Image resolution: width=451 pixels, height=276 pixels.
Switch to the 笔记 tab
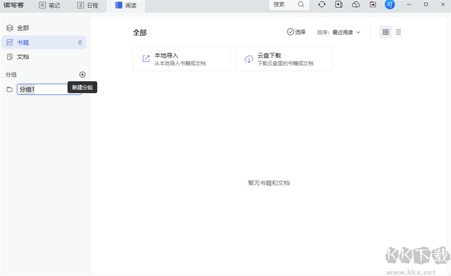(50, 6)
